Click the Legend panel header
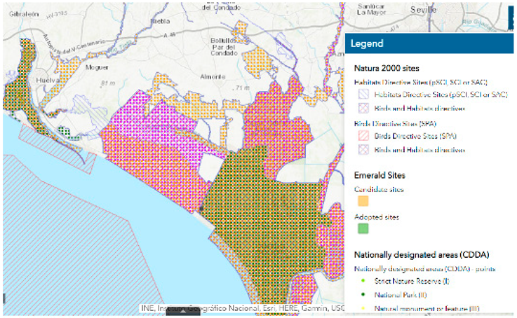Viewport: 517px width, 318px height. (429, 43)
